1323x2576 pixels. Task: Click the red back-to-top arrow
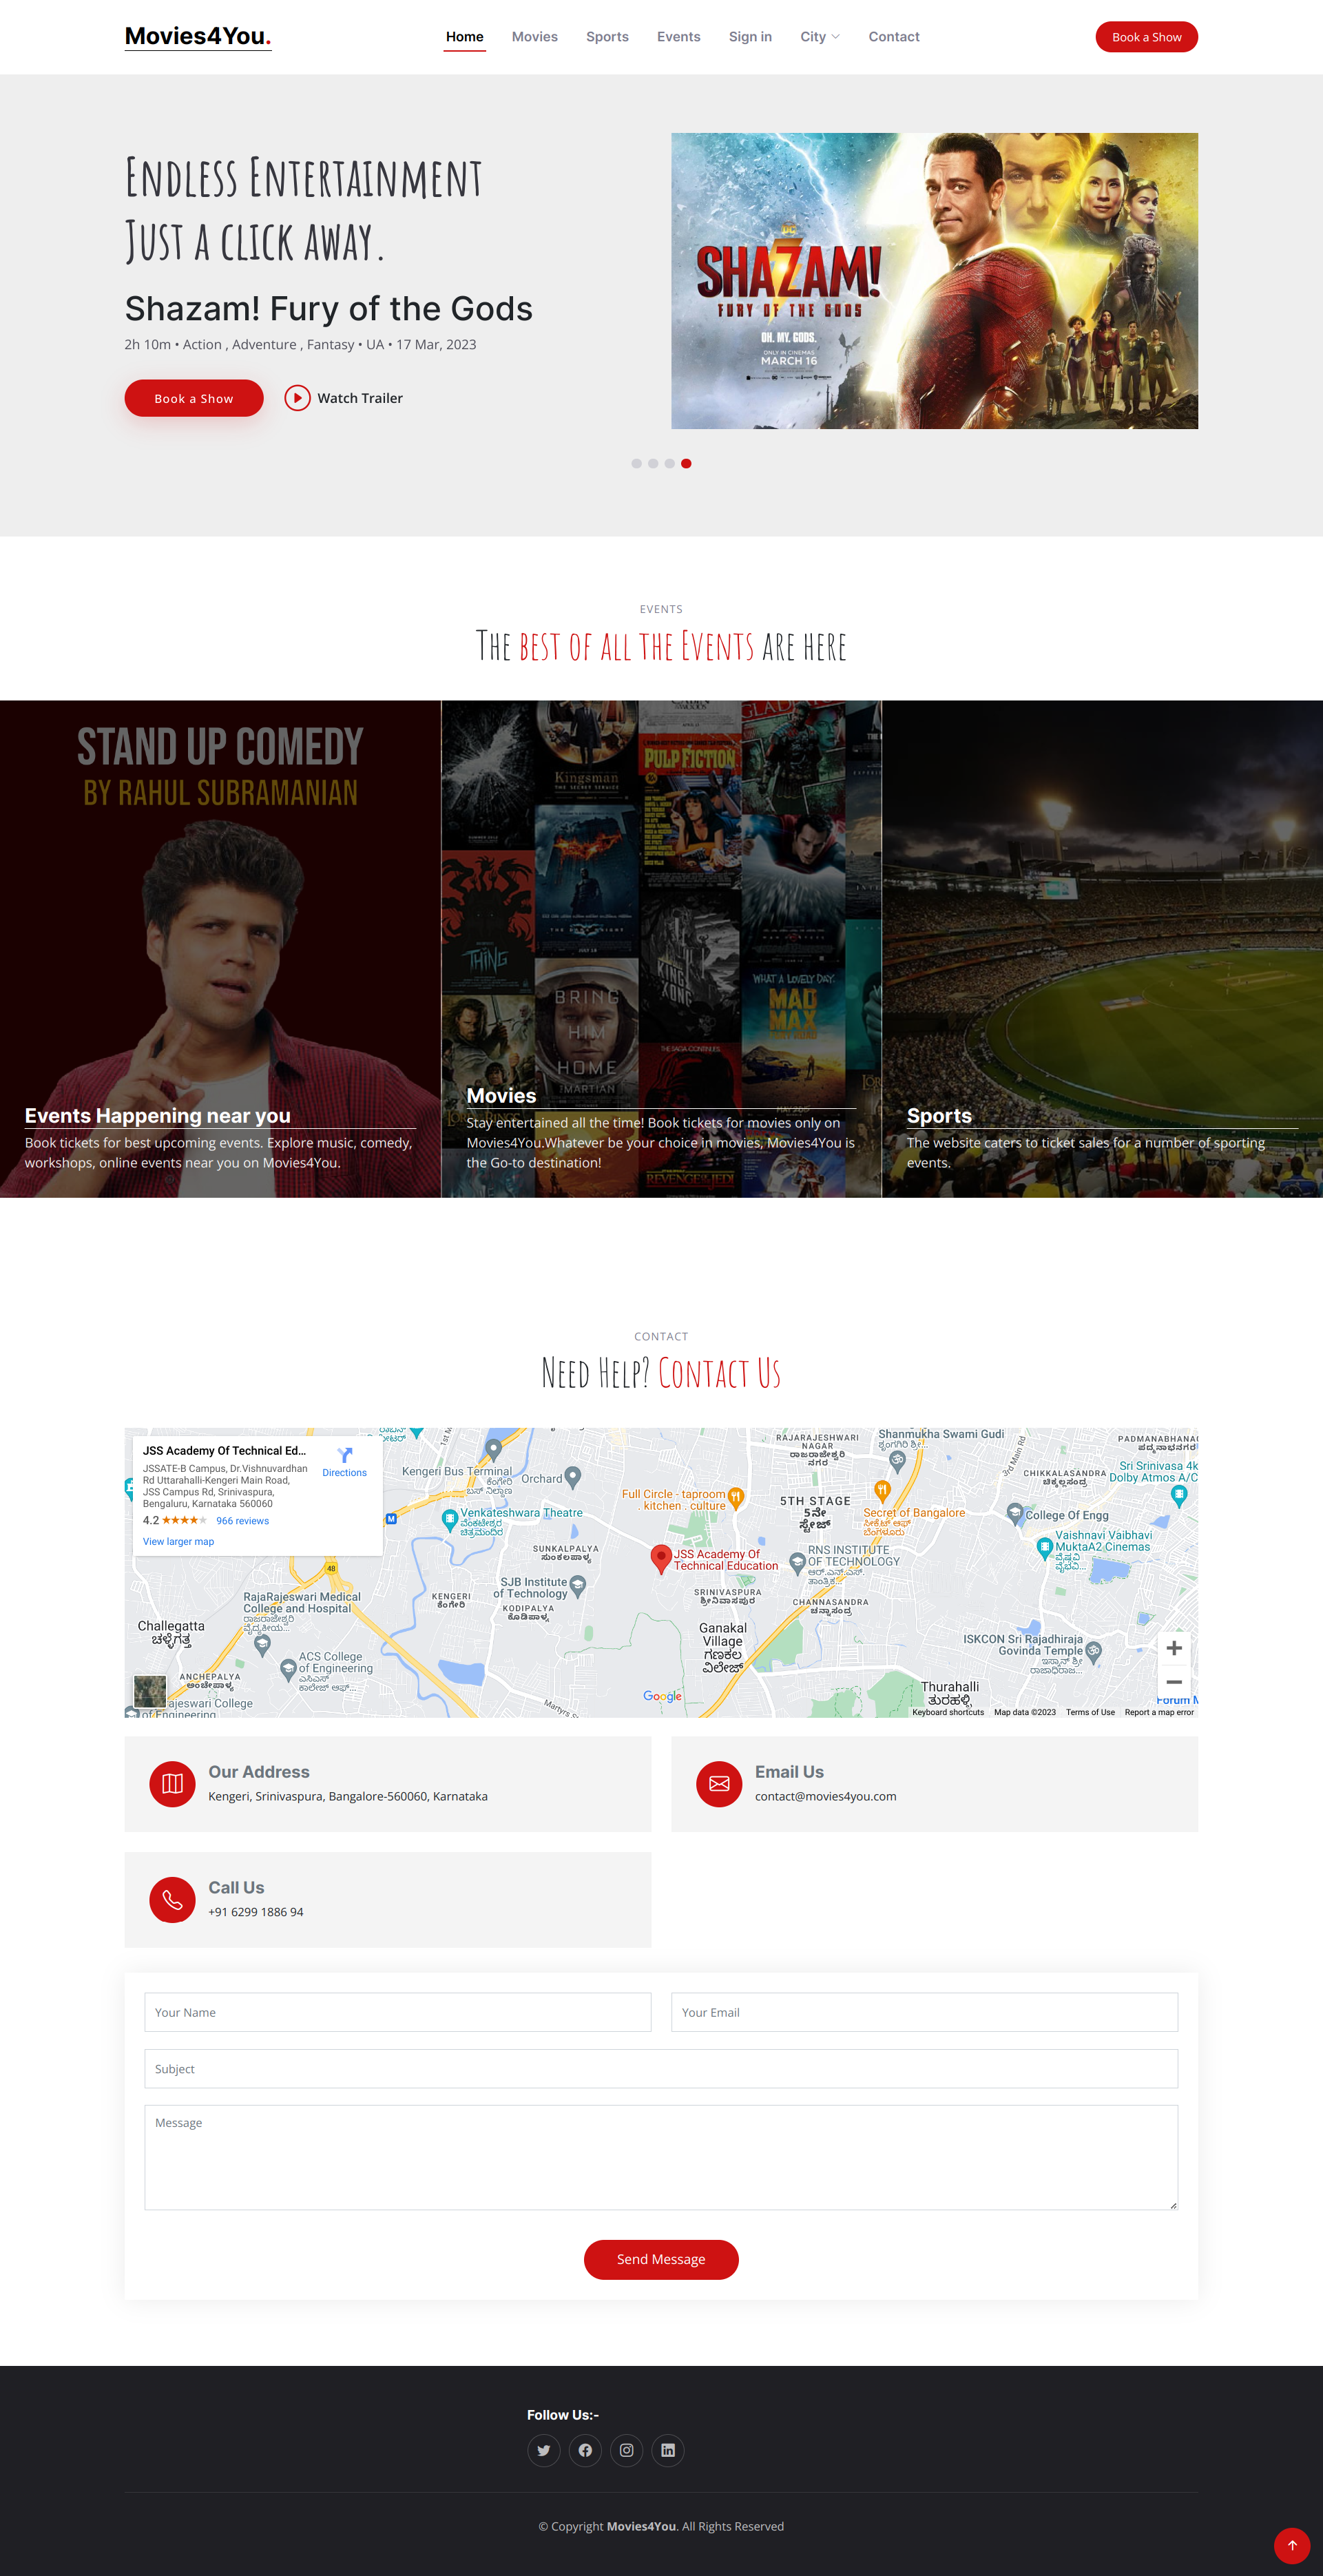point(1292,2545)
